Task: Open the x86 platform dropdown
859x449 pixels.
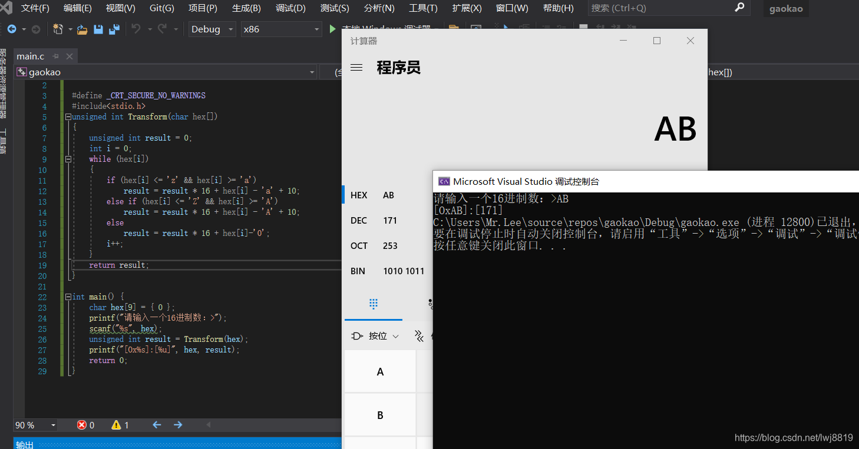Action: pos(282,29)
